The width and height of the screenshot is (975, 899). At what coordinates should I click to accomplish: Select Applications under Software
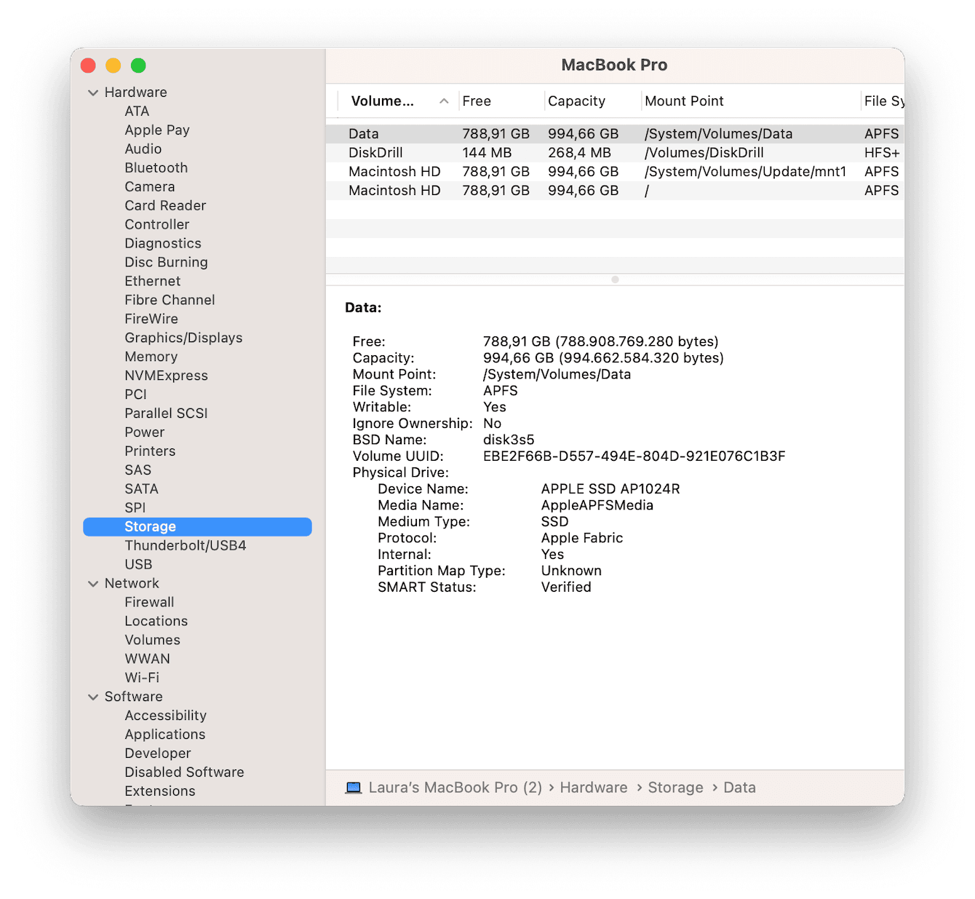click(x=164, y=734)
